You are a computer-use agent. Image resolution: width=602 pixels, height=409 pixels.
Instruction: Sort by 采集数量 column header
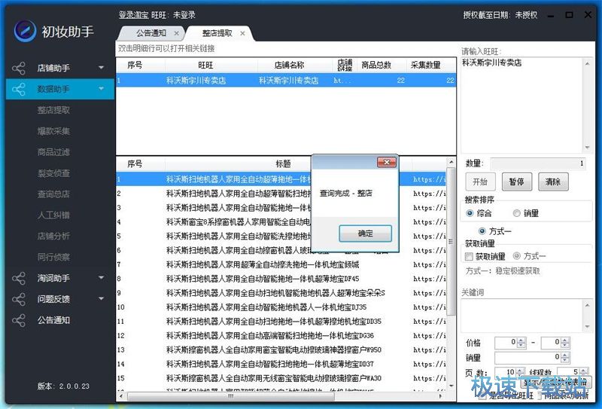[x=425, y=65]
